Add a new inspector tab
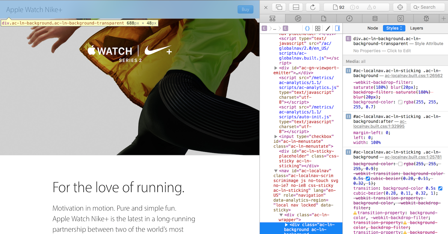 pyautogui.click(x=444, y=18)
